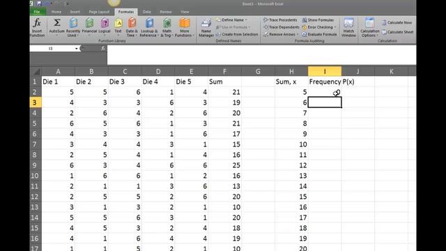The width and height of the screenshot is (446, 251).
Task: Select column F header
Action: coord(224,71)
